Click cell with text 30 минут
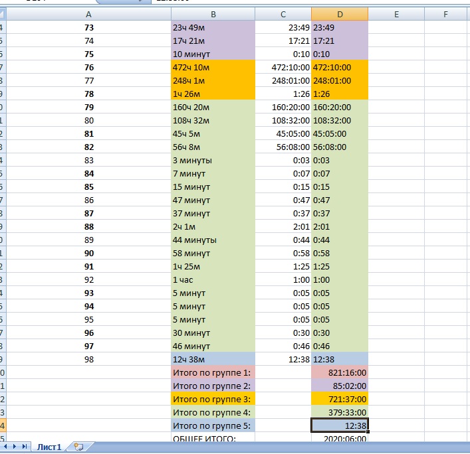470x454 pixels. (x=213, y=333)
